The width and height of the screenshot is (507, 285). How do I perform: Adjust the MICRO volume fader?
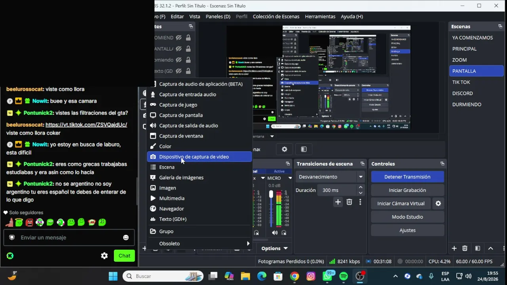[271, 194]
